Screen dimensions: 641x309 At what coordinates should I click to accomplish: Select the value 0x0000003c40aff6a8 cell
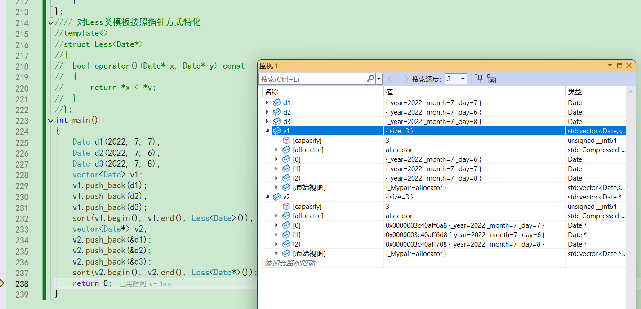474,225
